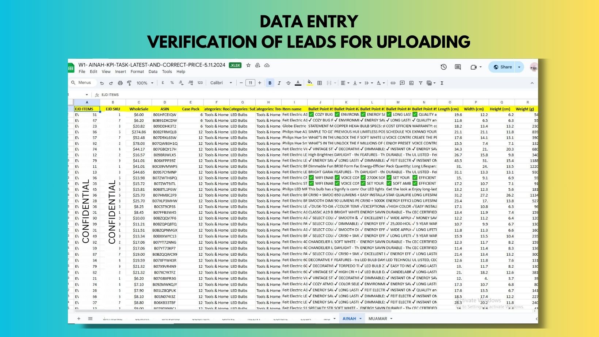Click the document title W1- AINAH-KPI-TASK
Screen dimensions: 599x337
pyautogui.click(x=152, y=65)
